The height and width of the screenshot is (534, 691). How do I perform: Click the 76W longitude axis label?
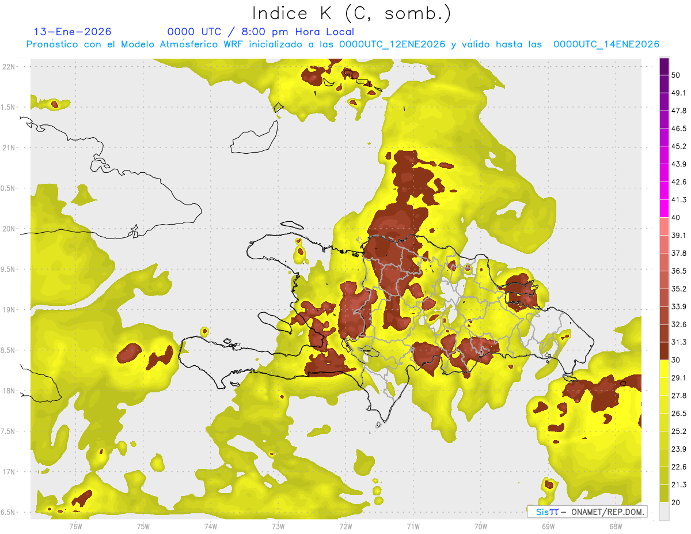pyautogui.click(x=75, y=525)
